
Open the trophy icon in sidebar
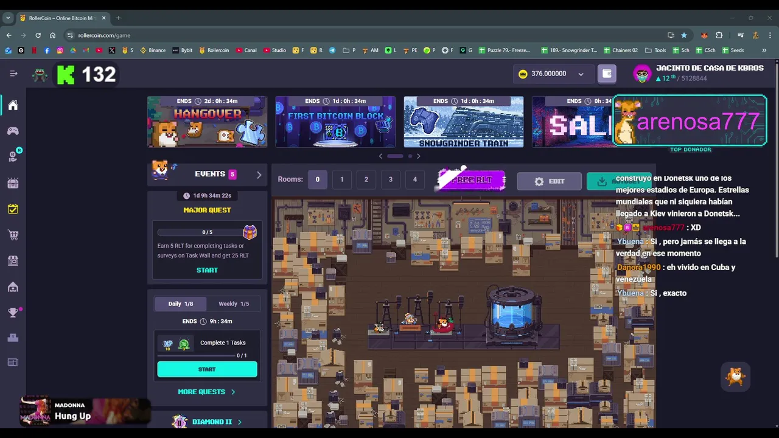click(13, 313)
